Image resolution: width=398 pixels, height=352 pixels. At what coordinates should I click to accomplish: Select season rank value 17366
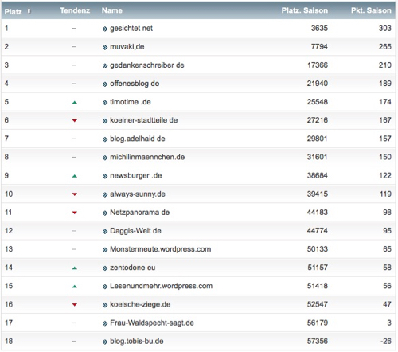point(318,65)
